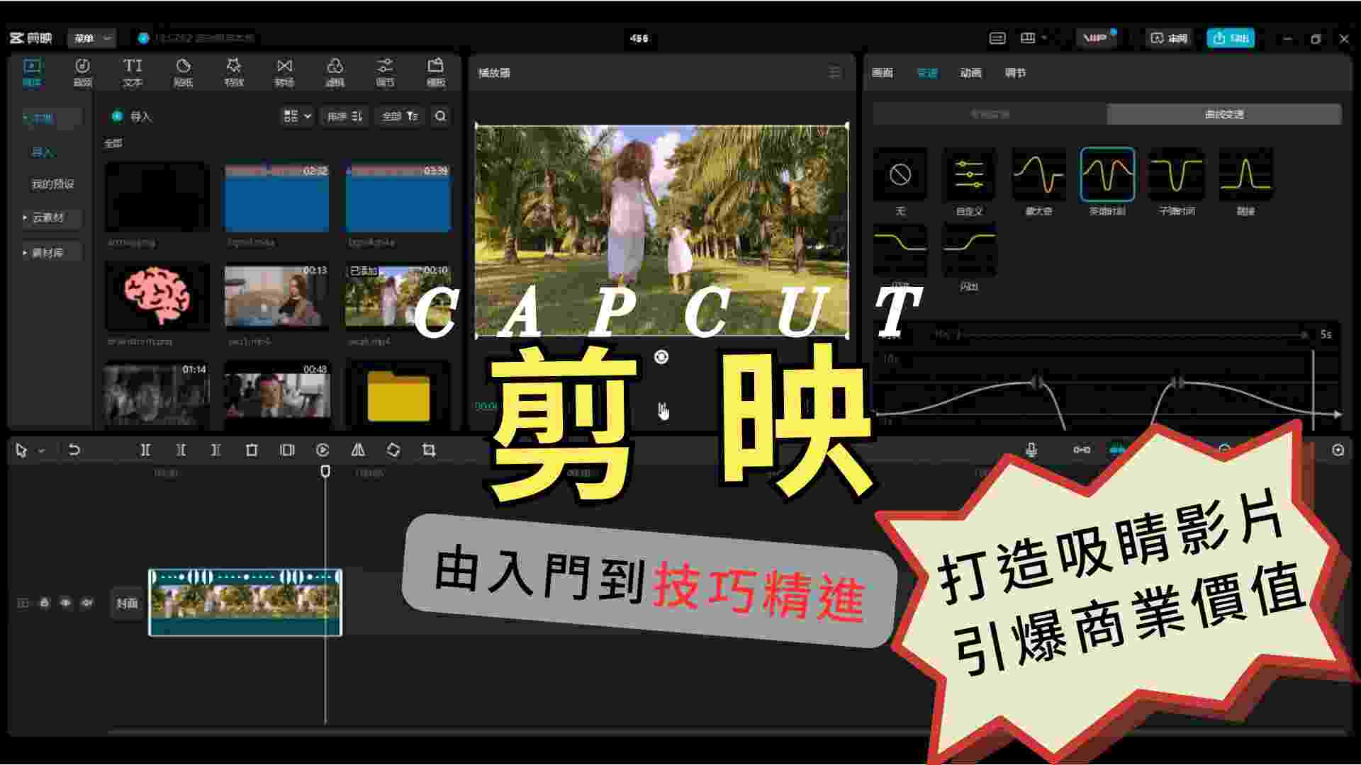1361x765 pixels.
Task: Search media with the magnifier icon
Action: (x=440, y=116)
